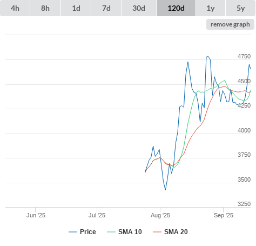
Task: Click the Aug '25 axis tick label
Action: click(160, 215)
